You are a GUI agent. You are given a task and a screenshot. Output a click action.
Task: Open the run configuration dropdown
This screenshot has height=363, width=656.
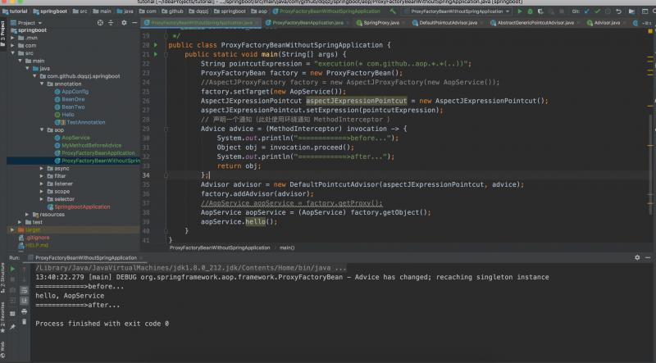pos(458,11)
